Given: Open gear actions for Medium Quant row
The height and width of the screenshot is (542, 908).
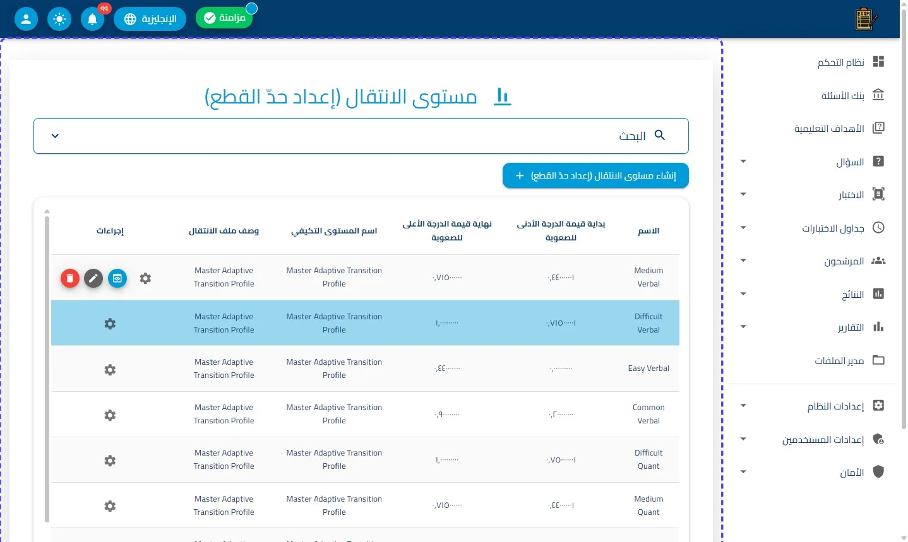Looking at the screenshot, I should [110, 506].
